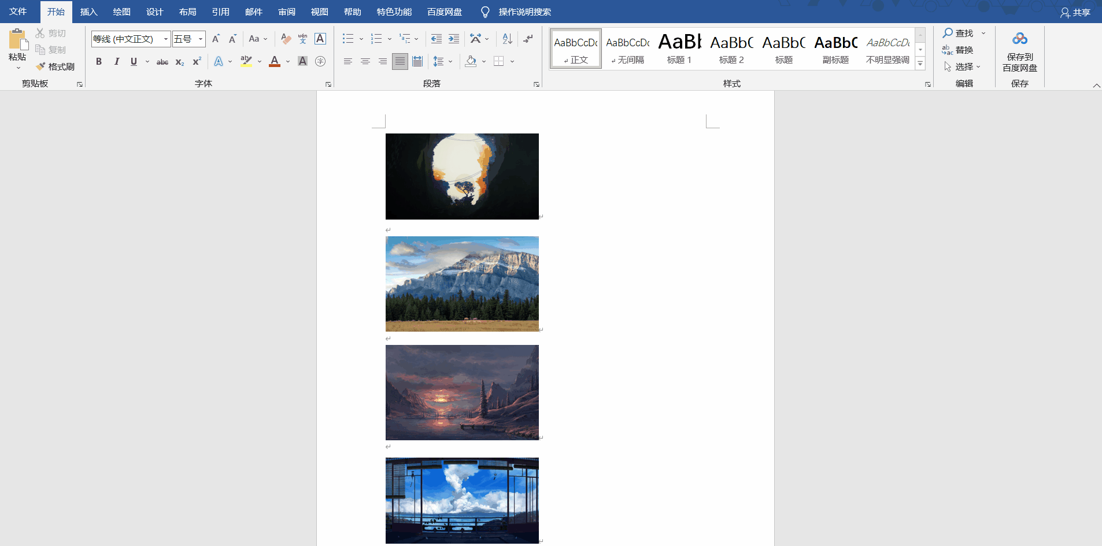Collapse the ribbon with the chevron
Viewport: 1102px width, 546px height.
pyautogui.click(x=1096, y=86)
